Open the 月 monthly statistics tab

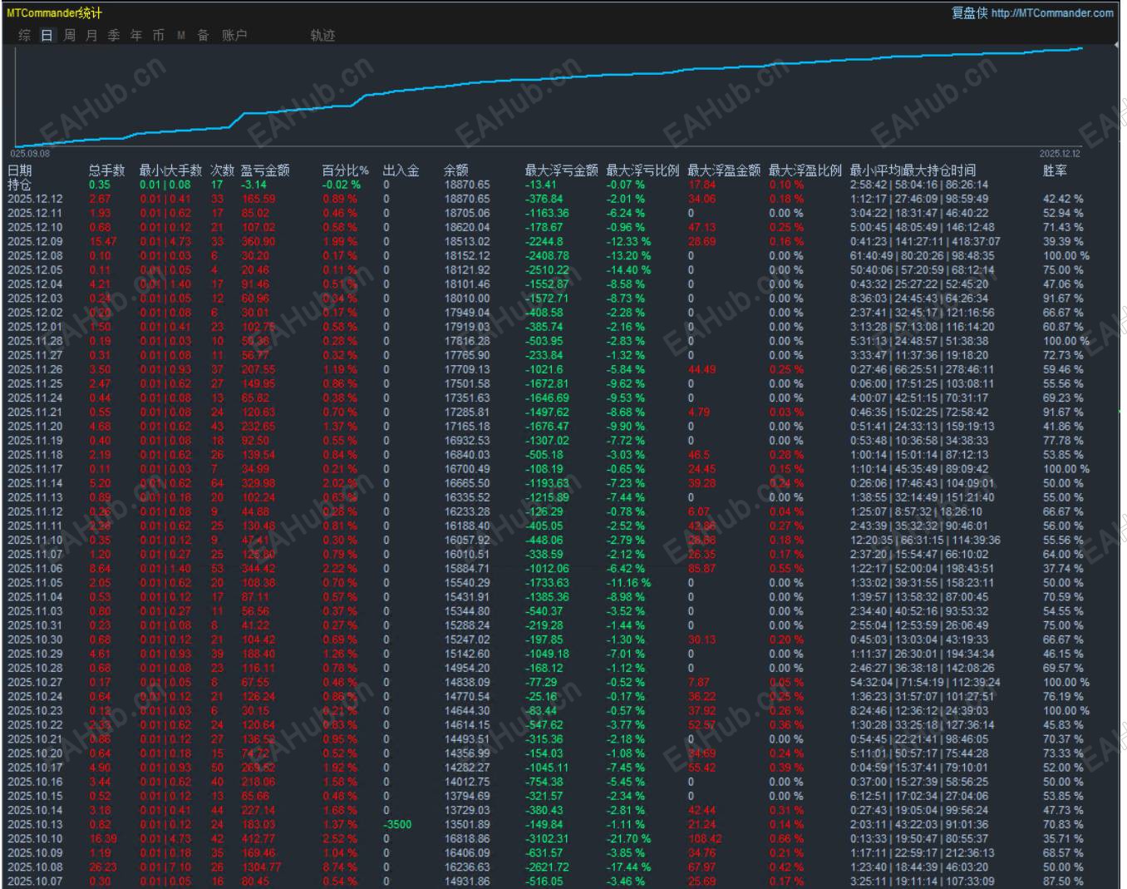91,35
